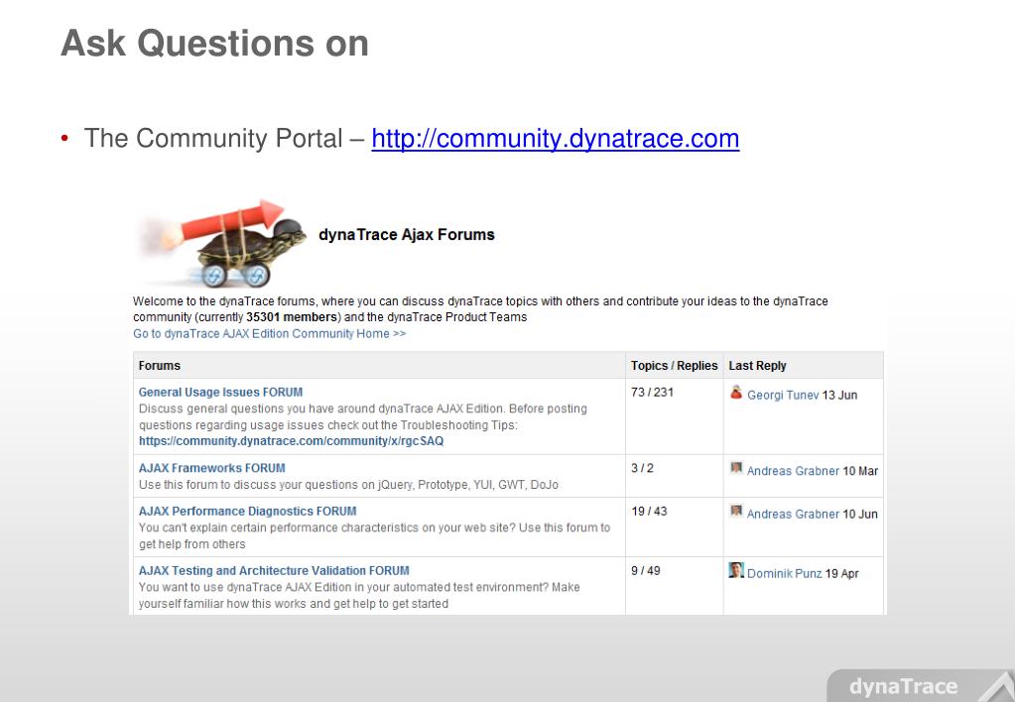Image resolution: width=1015 pixels, height=702 pixels.
Task: Click the rocket turtle forum logo
Action: pos(222,243)
